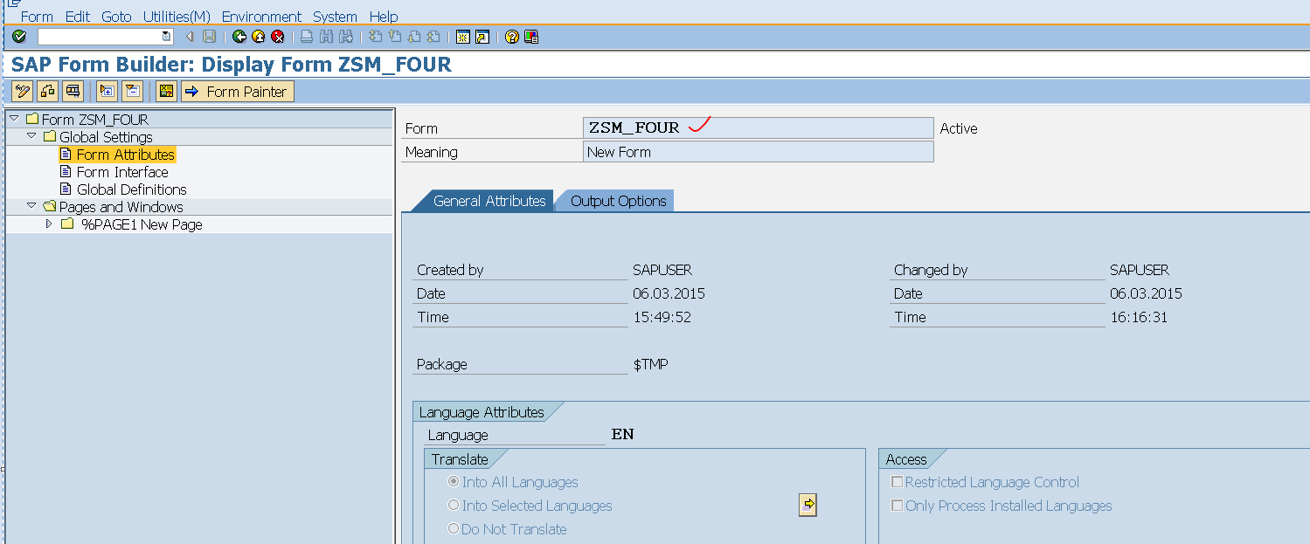Click the Save icon in the standard toolbar
This screenshot has width=1310, height=544.
209,37
